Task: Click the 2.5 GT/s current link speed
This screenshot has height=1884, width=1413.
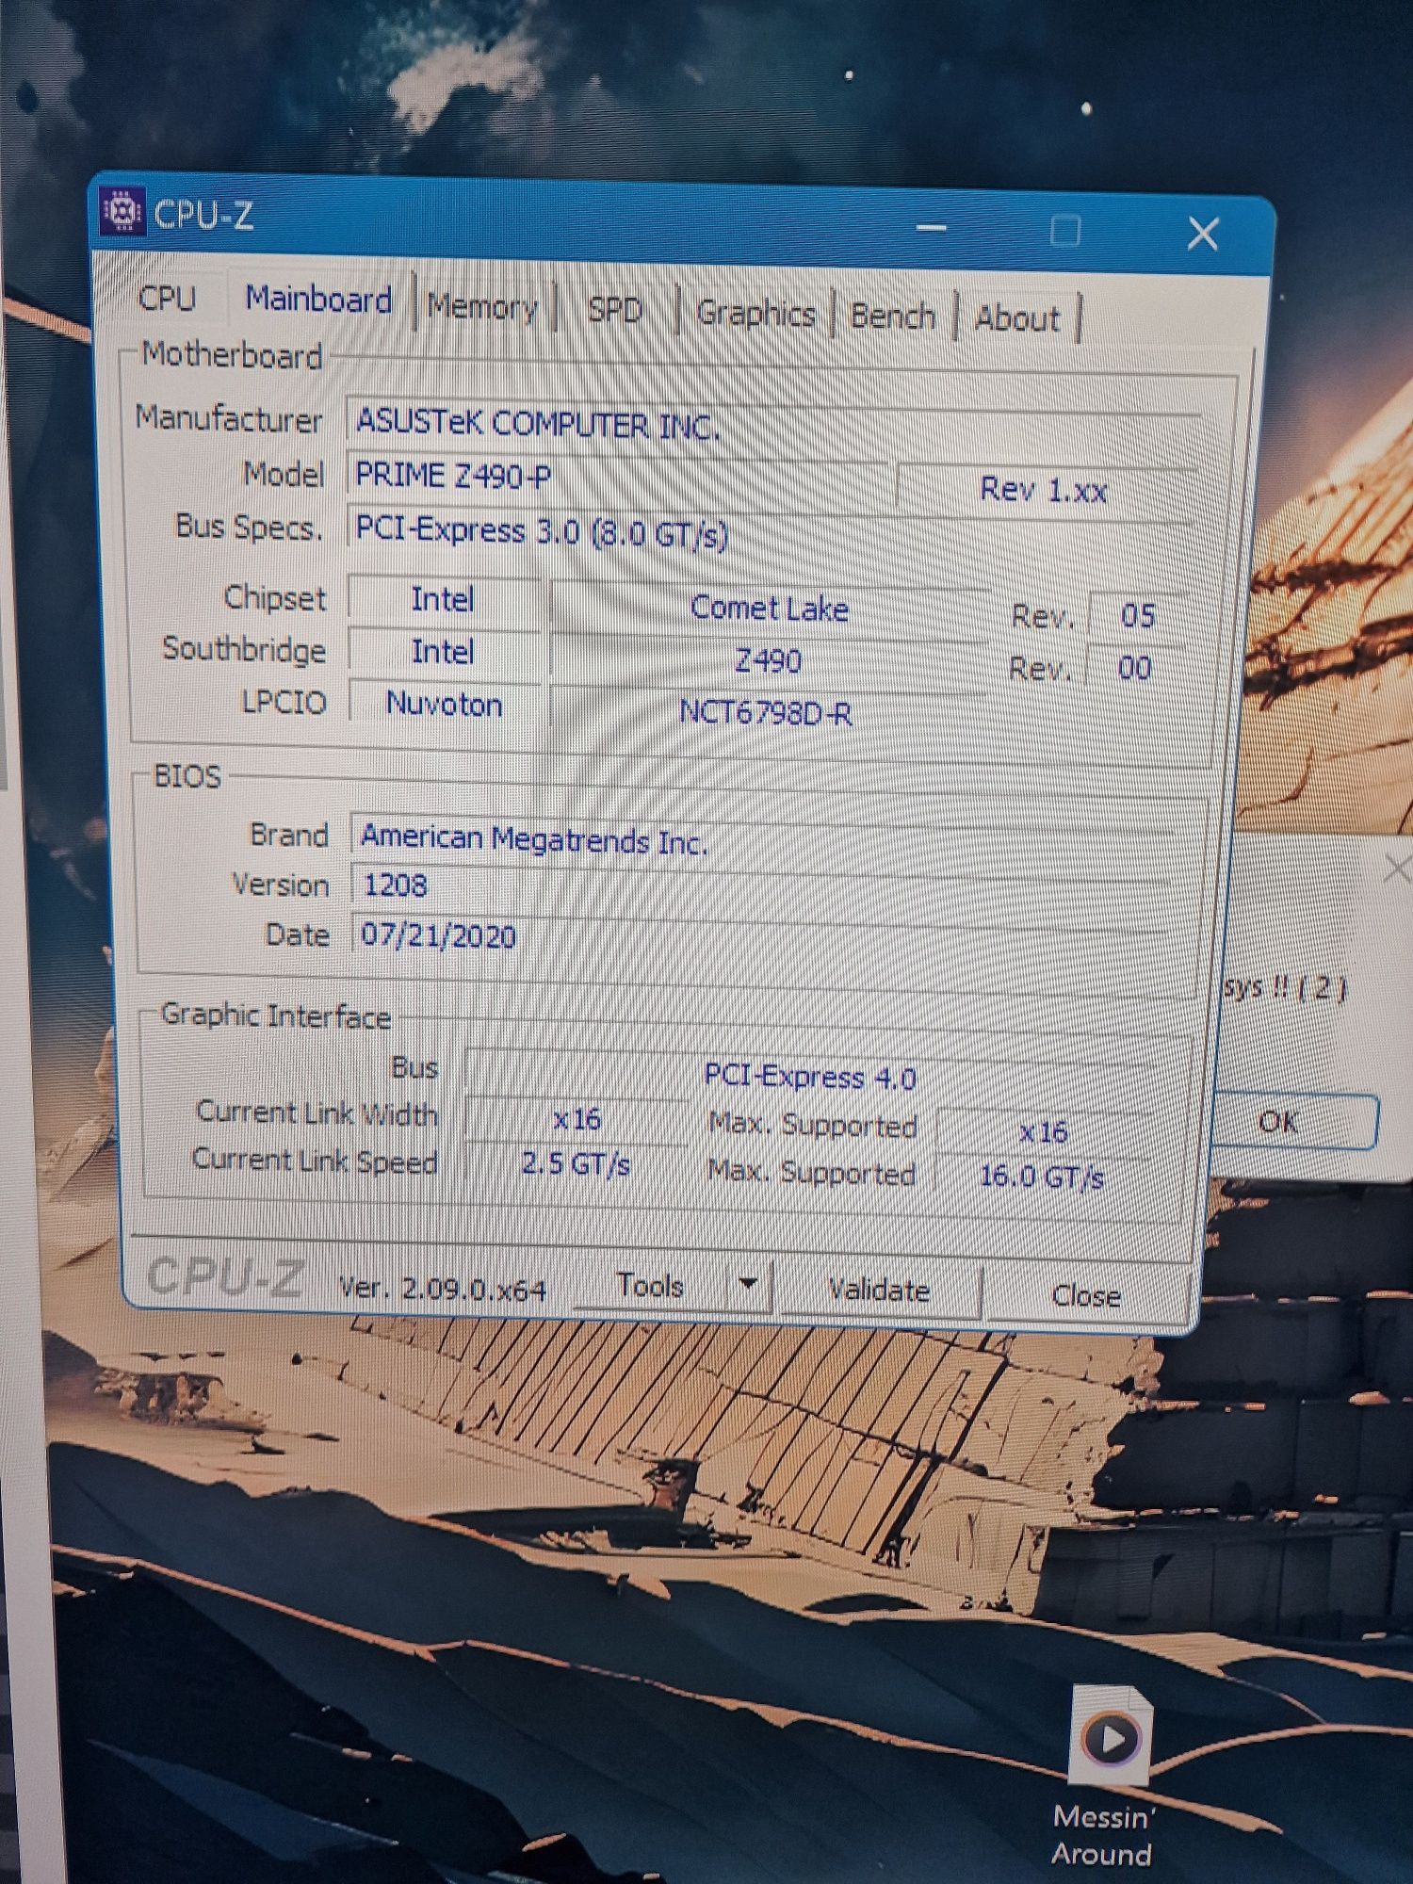Action: [x=576, y=1164]
